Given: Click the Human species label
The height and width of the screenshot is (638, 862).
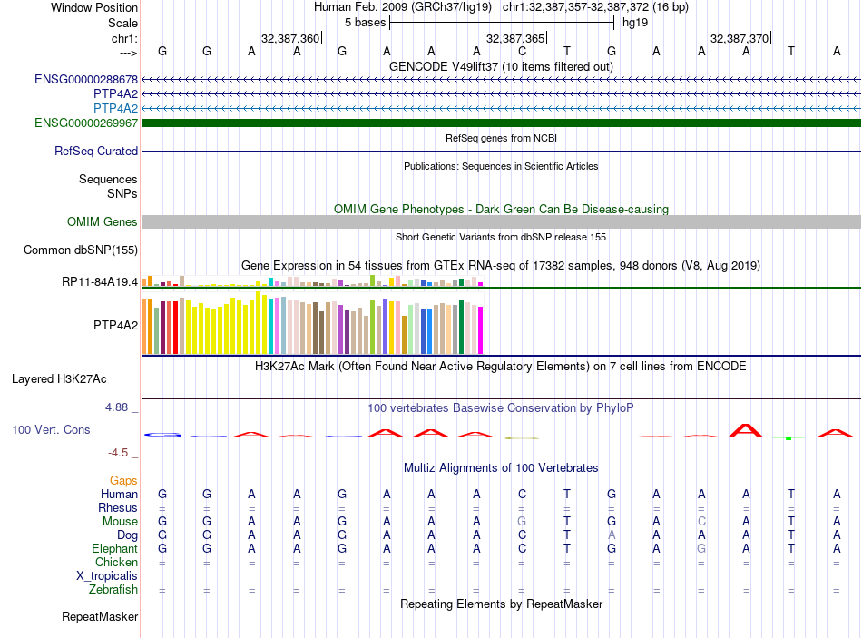Looking at the screenshot, I should click(x=119, y=494).
